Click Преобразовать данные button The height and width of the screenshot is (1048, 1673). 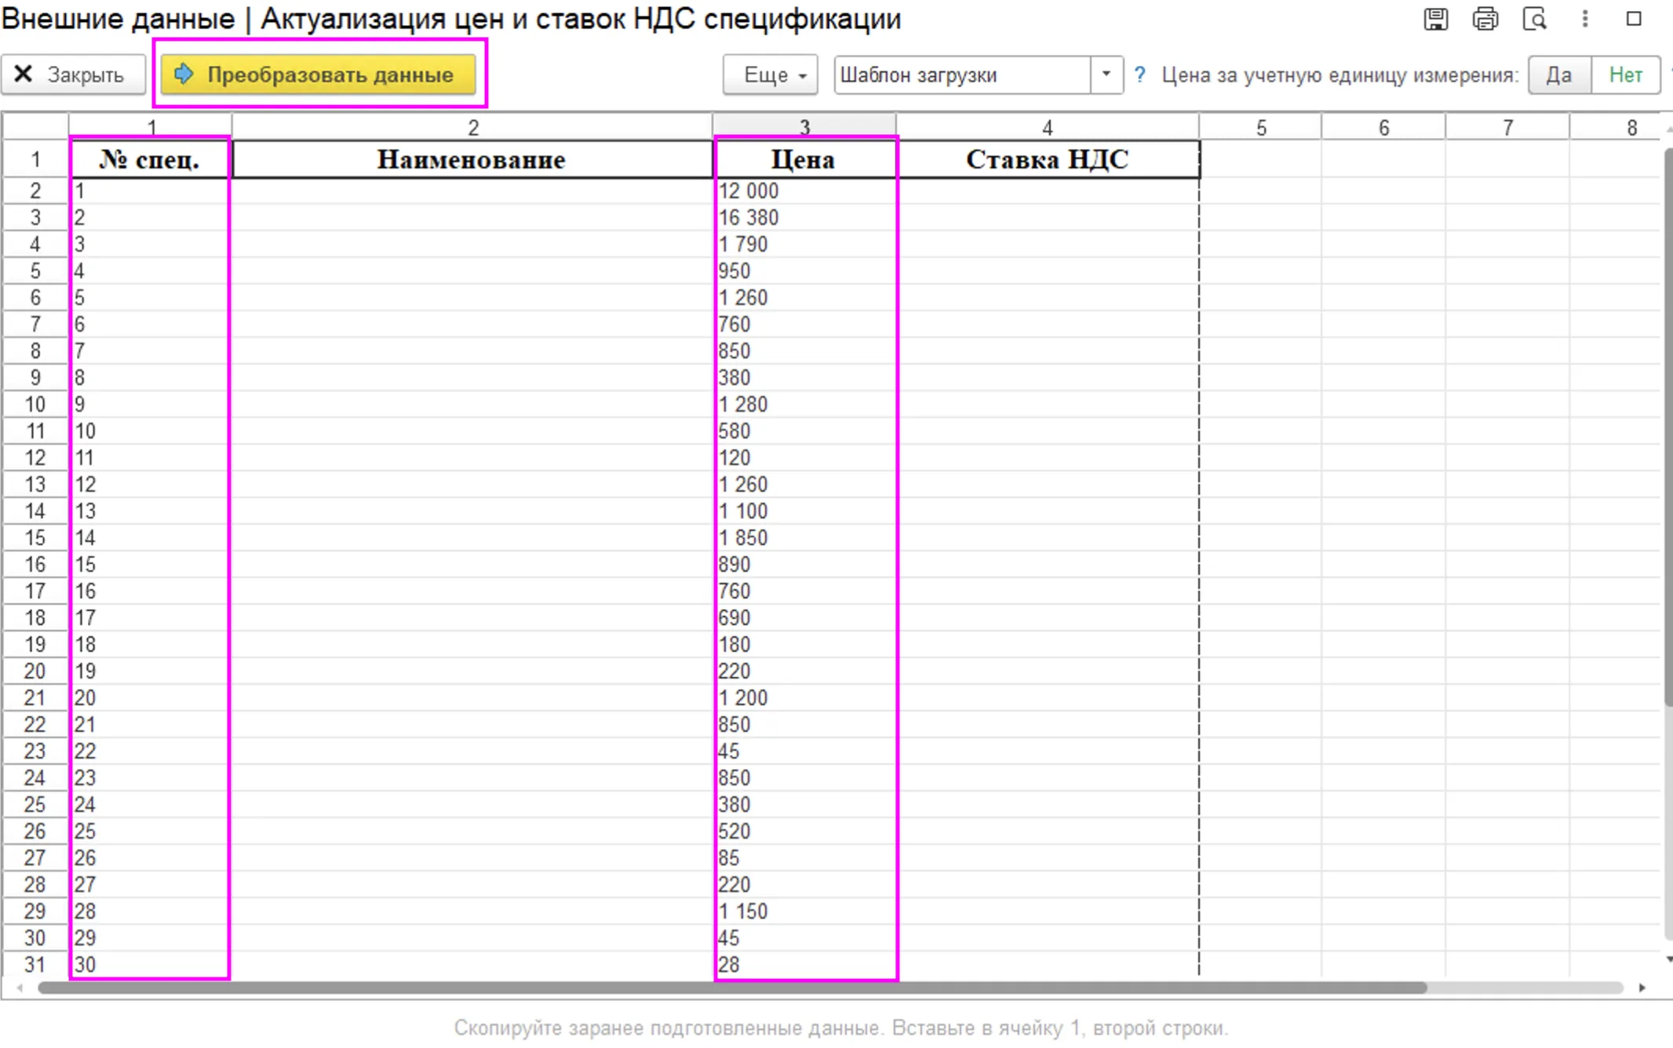[x=319, y=75]
